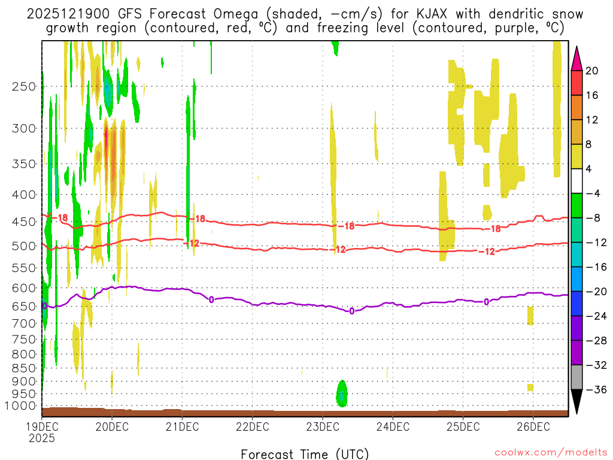Click the 2025 year label under 19DEC
613x460 pixels.
[42, 438]
